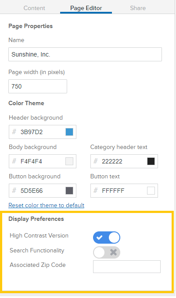
Task: Click the Page width input field
Action: point(38,86)
